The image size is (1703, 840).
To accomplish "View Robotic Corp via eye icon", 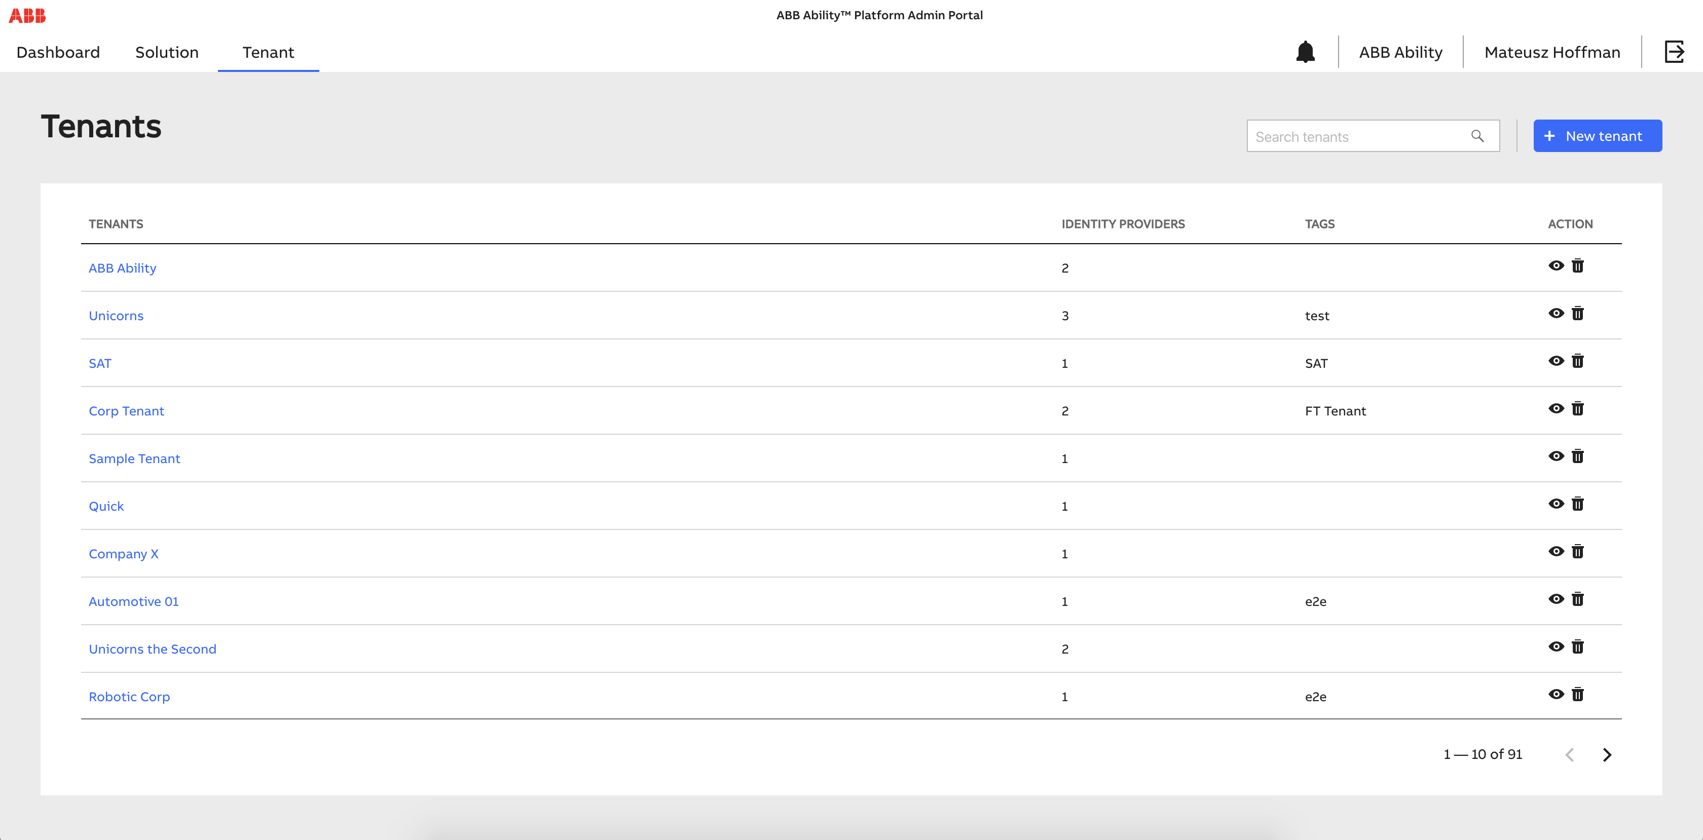I will tap(1556, 694).
